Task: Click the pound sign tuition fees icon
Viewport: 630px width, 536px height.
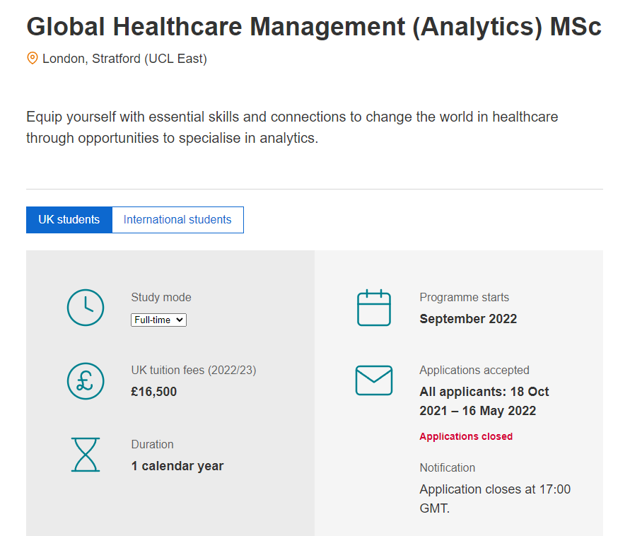Action: (85, 381)
